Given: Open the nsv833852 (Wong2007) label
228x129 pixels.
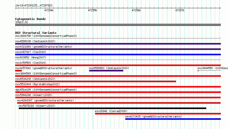Looking at the screenshot, I should pyautogui.click(x=31, y=57).
